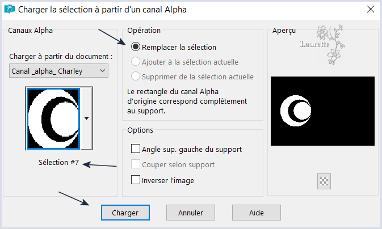Open help with the Aide button
This screenshot has height=229, width=382.
(x=257, y=213)
